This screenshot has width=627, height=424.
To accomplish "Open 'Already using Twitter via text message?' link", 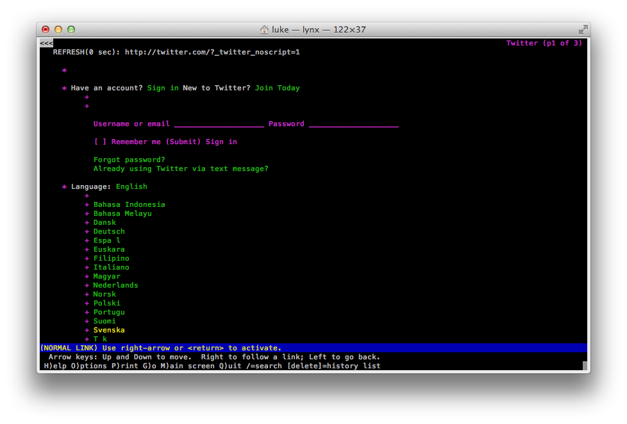I will click(181, 169).
